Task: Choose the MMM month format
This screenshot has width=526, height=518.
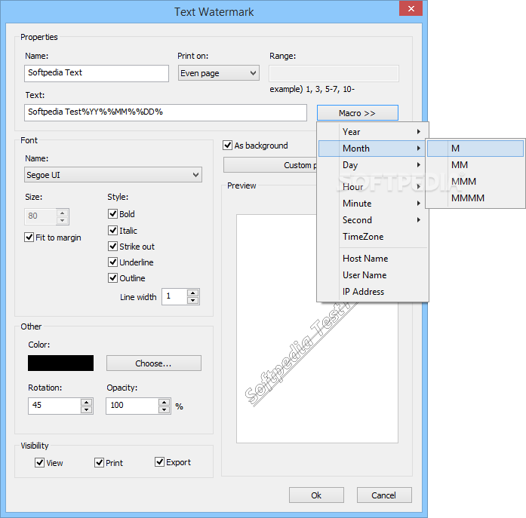Action: click(475, 181)
